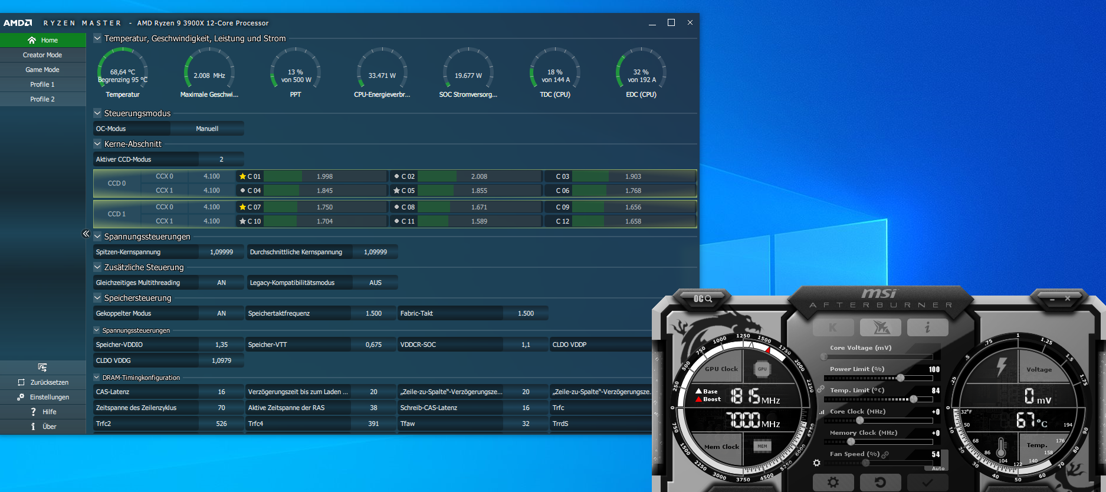1106x492 pixels.
Task: Toggle the Auto fan speed button
Action: click(x=938, y=468)
